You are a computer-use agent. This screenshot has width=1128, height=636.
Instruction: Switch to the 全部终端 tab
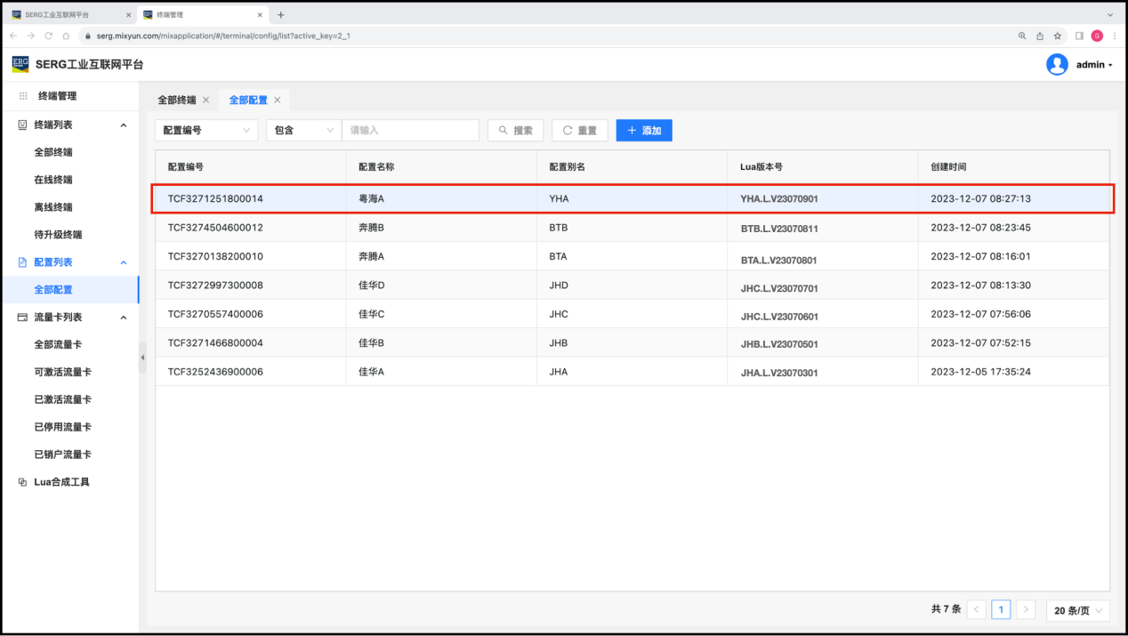pyautogui.click(x=176, y=101)
